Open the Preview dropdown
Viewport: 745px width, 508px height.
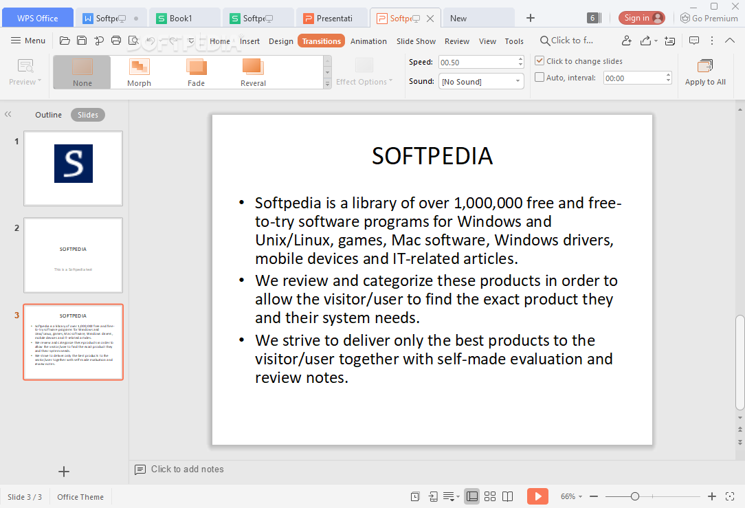click(25, 72)
